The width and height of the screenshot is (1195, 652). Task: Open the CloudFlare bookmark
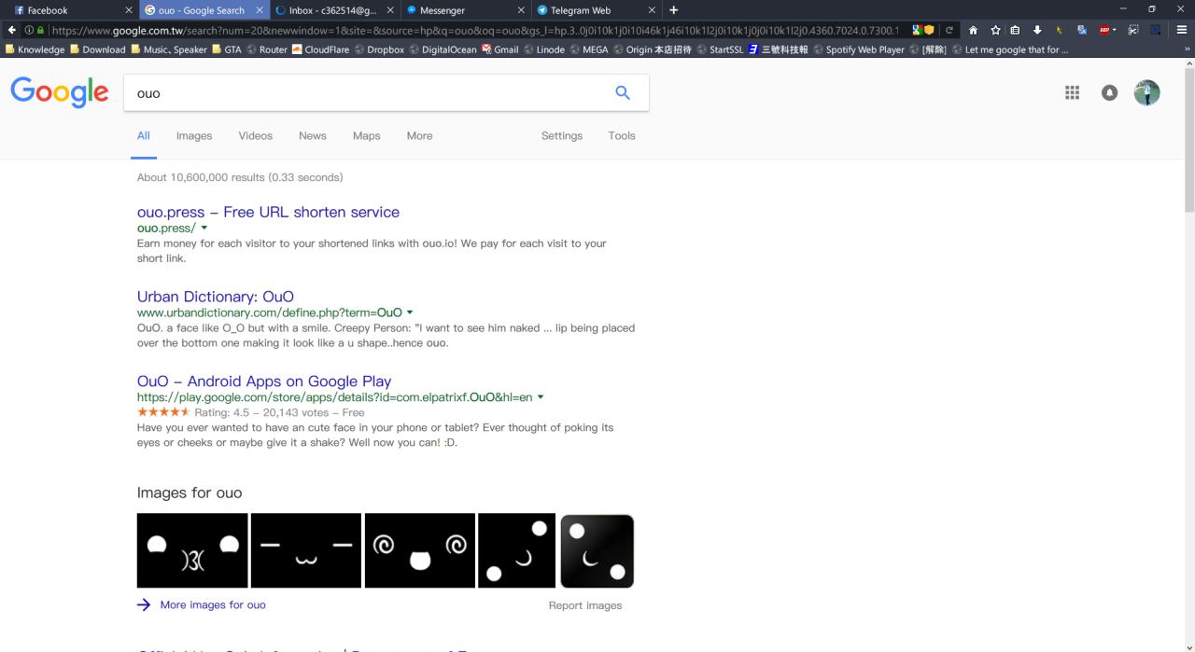coord(321,49)
